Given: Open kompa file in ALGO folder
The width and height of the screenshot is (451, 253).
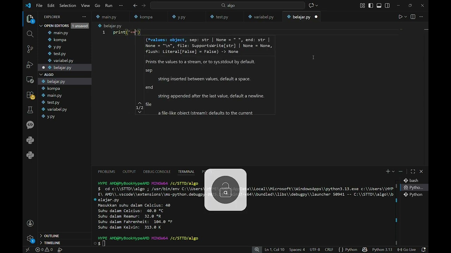Looking at the screenshot, I should [54, 88].
